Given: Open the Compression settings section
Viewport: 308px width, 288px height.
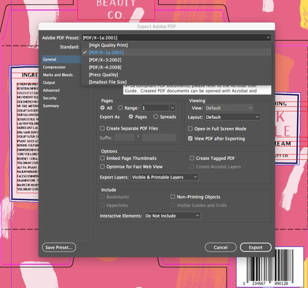Looking at the screenshot, I should (x=54, y=67).
